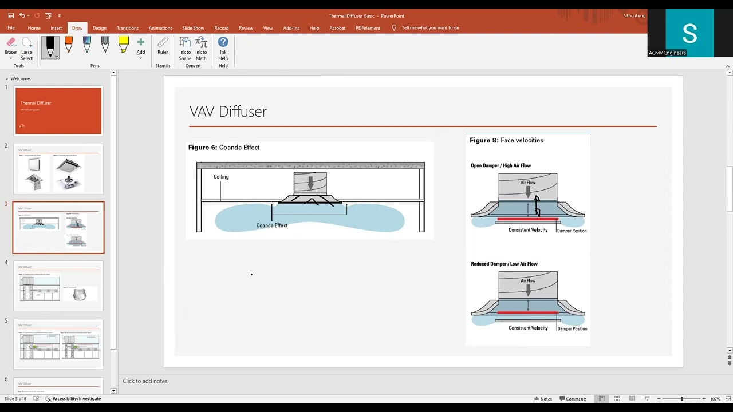Start slideshow from beginning in Quick Access
This screenshot has height=412, width=733.
tap(48, 15)
